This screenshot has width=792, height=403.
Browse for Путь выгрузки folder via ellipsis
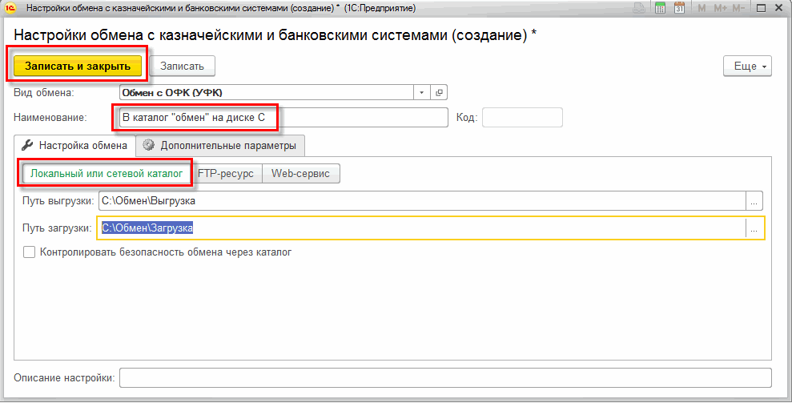[754, 201]
